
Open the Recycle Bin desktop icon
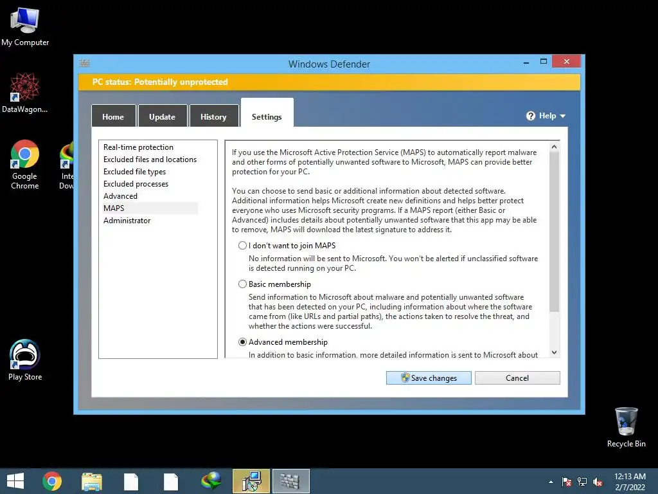626,427
